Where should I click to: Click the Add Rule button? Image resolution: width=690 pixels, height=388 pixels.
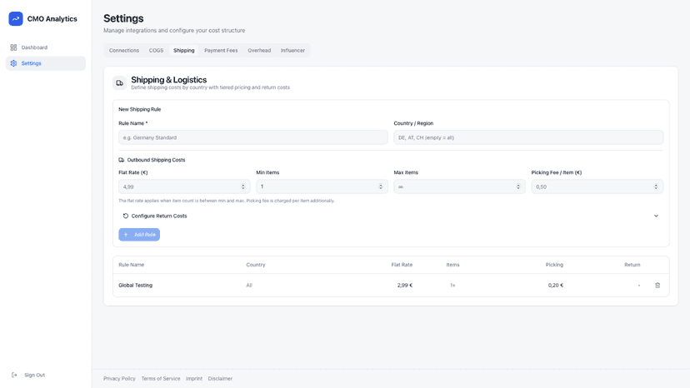coord(139,235)
